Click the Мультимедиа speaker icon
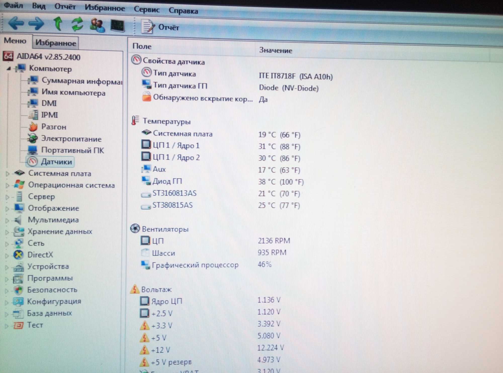 point(18,220)
